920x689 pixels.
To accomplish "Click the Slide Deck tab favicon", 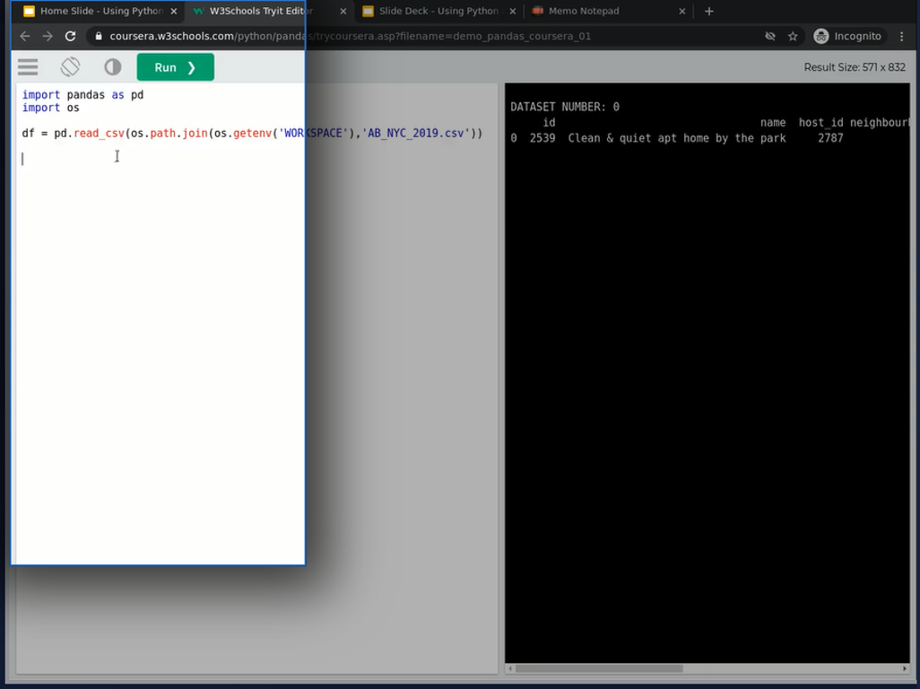I will tap(368, 11).
